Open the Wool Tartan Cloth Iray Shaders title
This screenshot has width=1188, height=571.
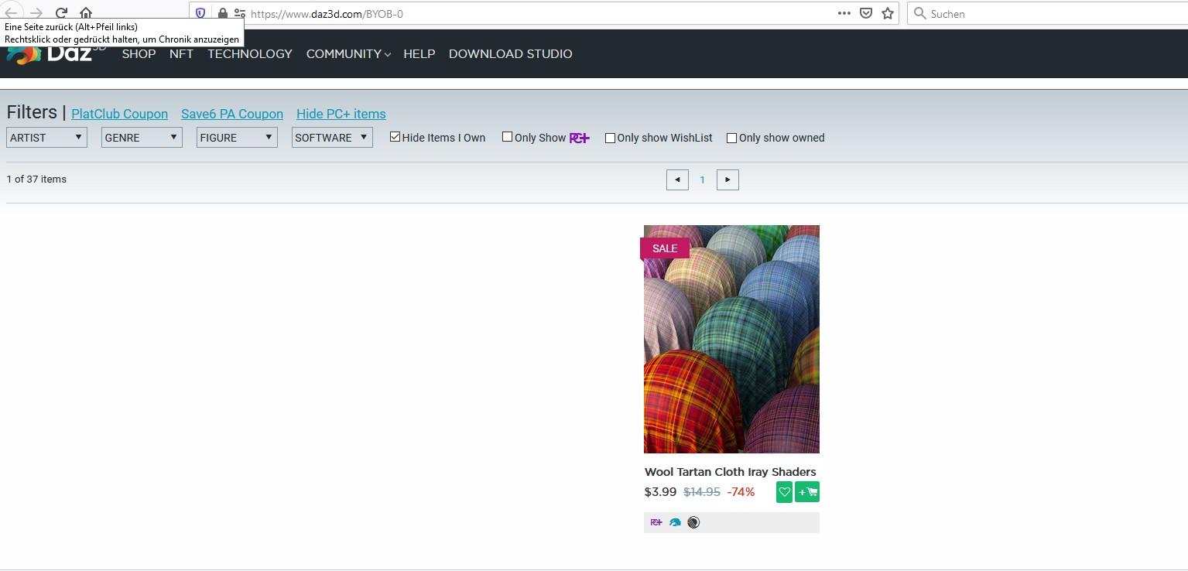(x=731, y=472)
